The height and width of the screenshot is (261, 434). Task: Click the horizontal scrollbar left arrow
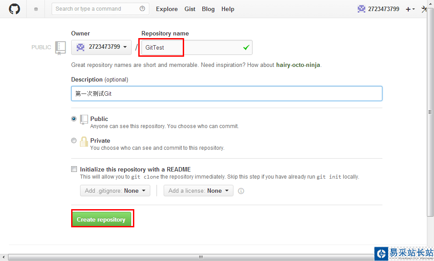point(3,257)
